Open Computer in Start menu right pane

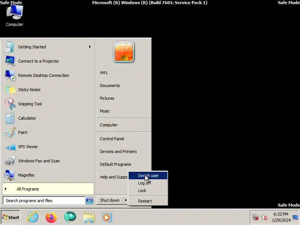tap(108, 125)
